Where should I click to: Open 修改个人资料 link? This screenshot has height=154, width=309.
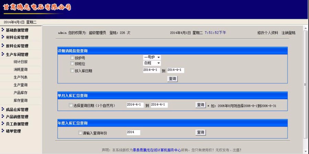(267, 33)
